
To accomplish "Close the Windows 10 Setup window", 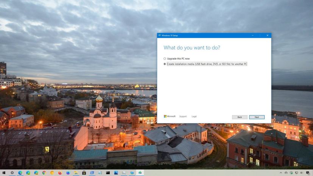I will click(x=267, y=35).
